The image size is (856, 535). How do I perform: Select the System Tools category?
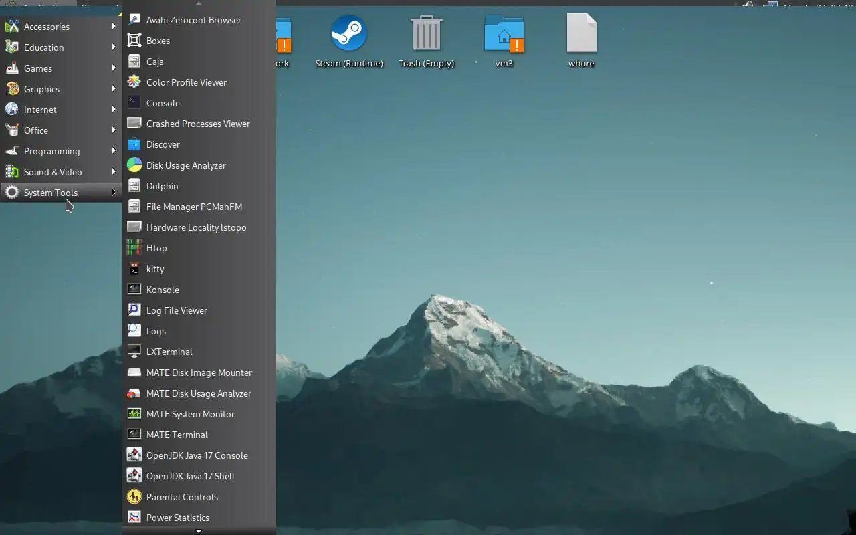pos(61,193)
